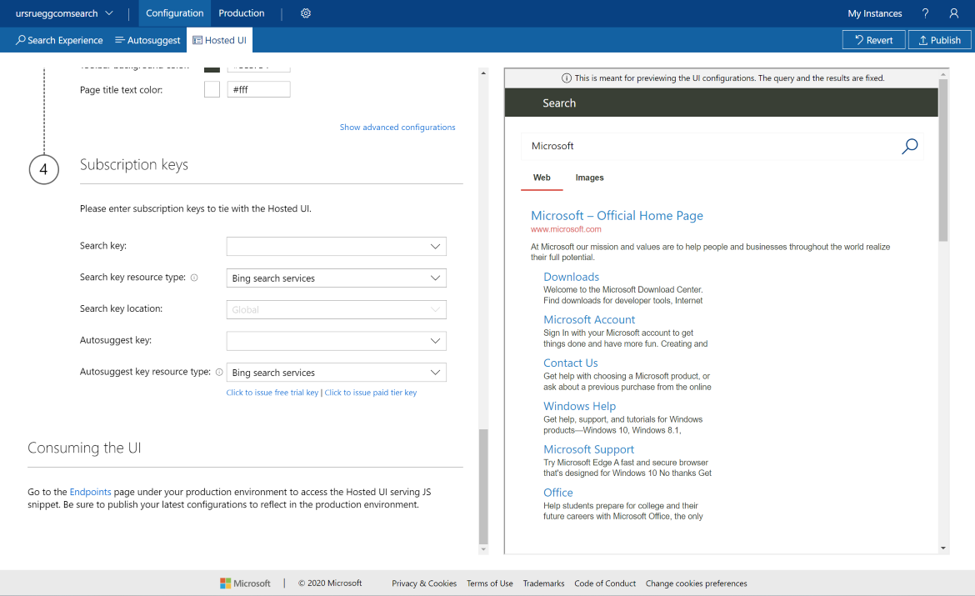The height and width of the screenshot is (596, 975).
Task: Click info icon next to Search key resource type
Action: coord(194,278)
